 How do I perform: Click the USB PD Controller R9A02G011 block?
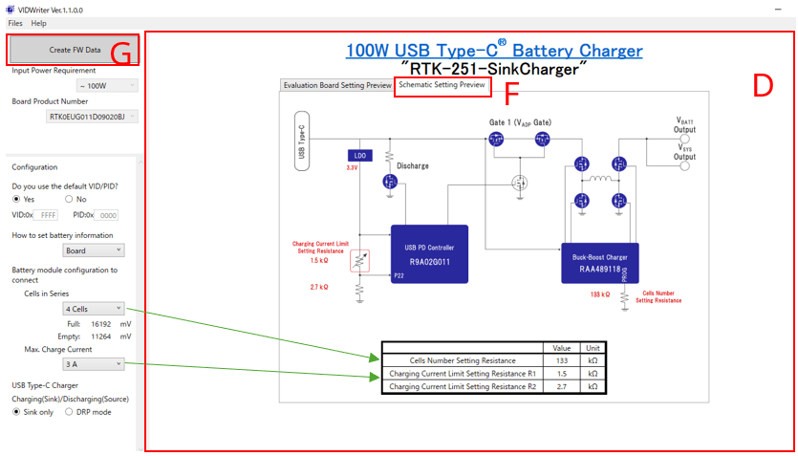pos(429,253)
